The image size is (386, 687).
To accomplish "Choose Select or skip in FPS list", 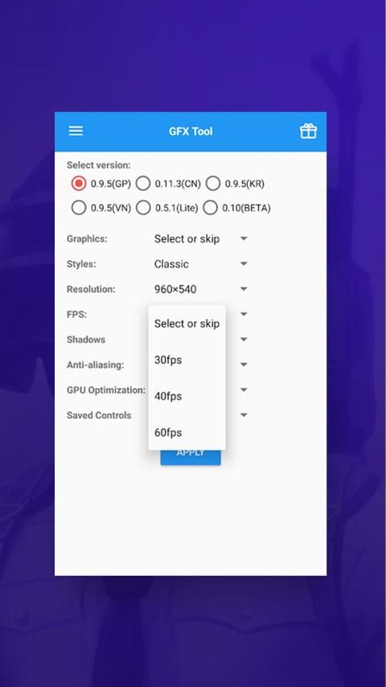I will (187, 323).
